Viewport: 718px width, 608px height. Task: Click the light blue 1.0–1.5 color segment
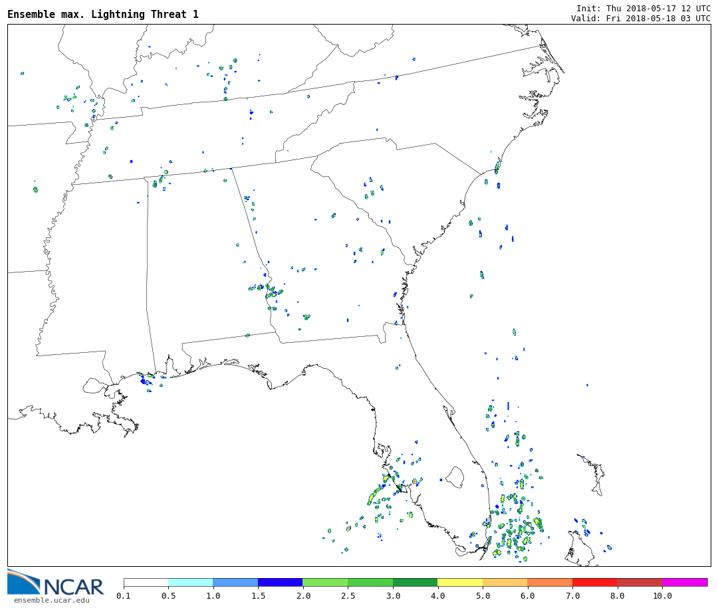(236, 582)
